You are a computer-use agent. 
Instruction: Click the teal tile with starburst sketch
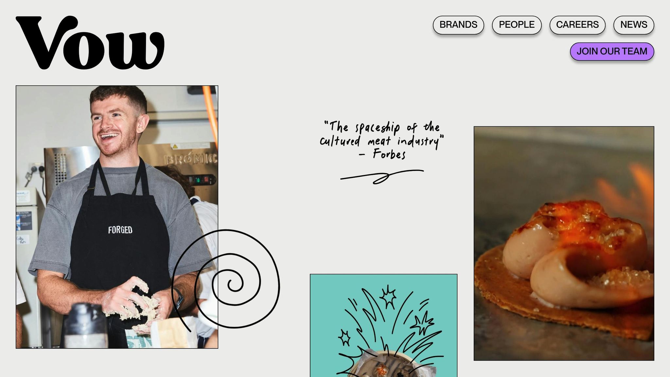[383, 325]
